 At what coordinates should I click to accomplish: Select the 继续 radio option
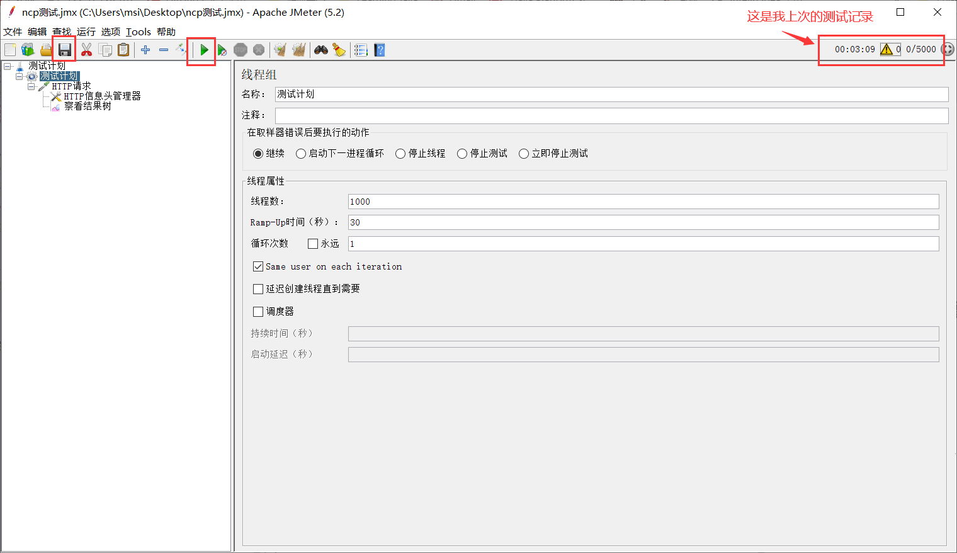click(258, 154)
